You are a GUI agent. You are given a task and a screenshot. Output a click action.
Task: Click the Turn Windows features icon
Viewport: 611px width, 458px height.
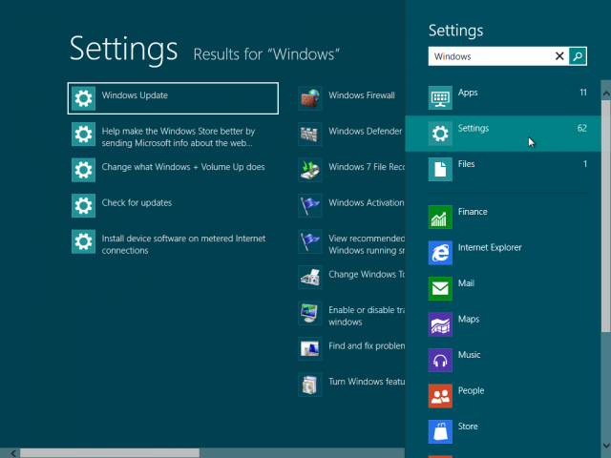pos(310,385)
